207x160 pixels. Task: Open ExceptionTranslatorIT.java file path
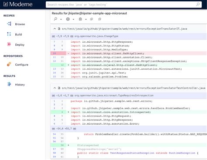(x=124, y=29)
